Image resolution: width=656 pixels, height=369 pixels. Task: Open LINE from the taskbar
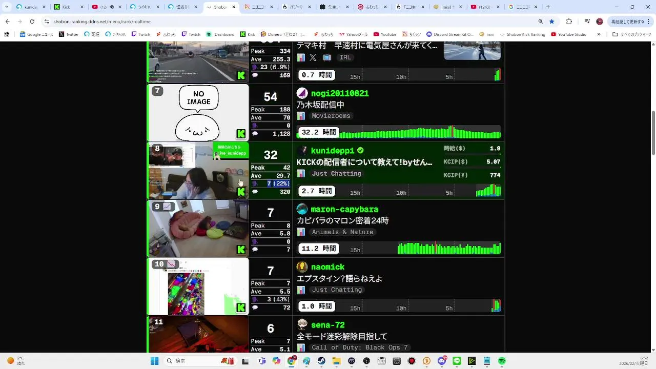coord(457,361)
